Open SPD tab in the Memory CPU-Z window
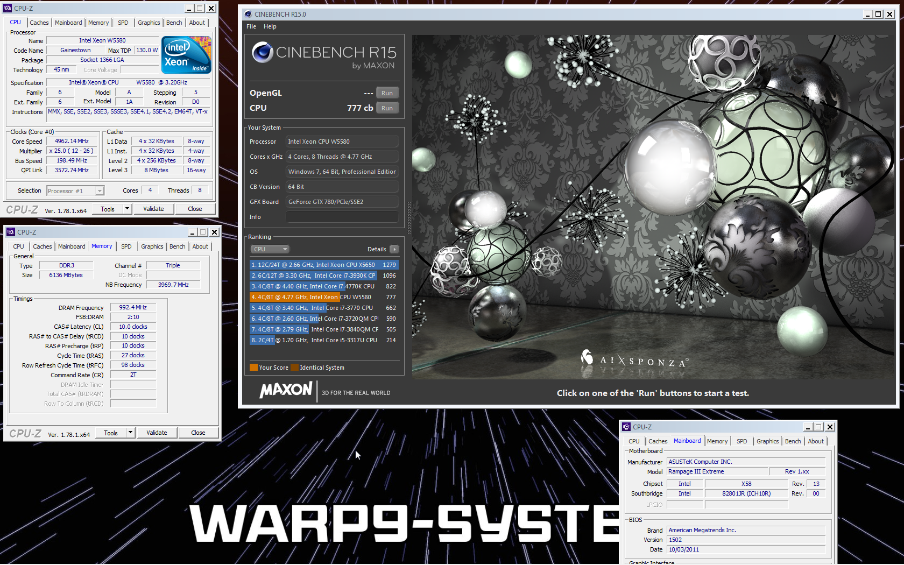The height and width of the screenshot is (565, 904). pos(126,246)
